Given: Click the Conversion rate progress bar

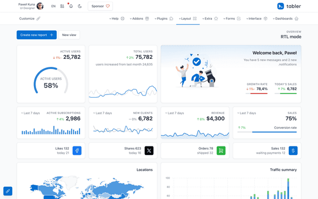Looking at the screenshot, I should [267, 132].
